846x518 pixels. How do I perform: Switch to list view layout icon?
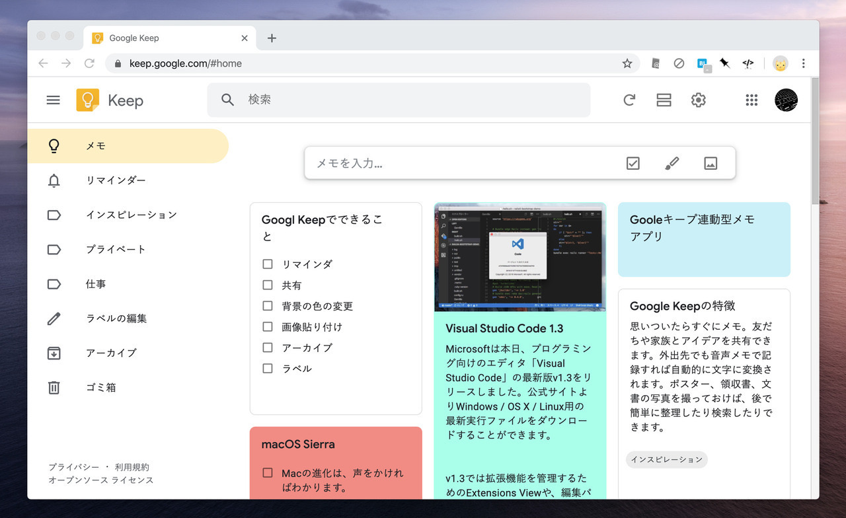click(664, 100)
